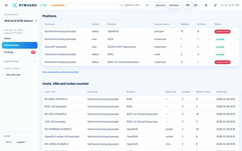This screenshot has height=151, width=242.
Task: Click worker cores value 20
Action: [198, 129]
